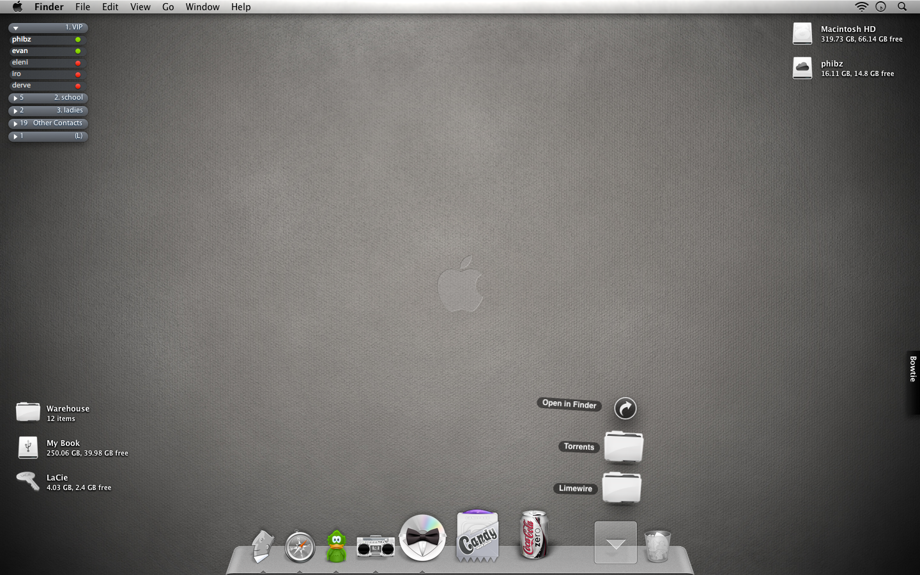Open Bowtie disc icon in dock

tap(422, 538)
